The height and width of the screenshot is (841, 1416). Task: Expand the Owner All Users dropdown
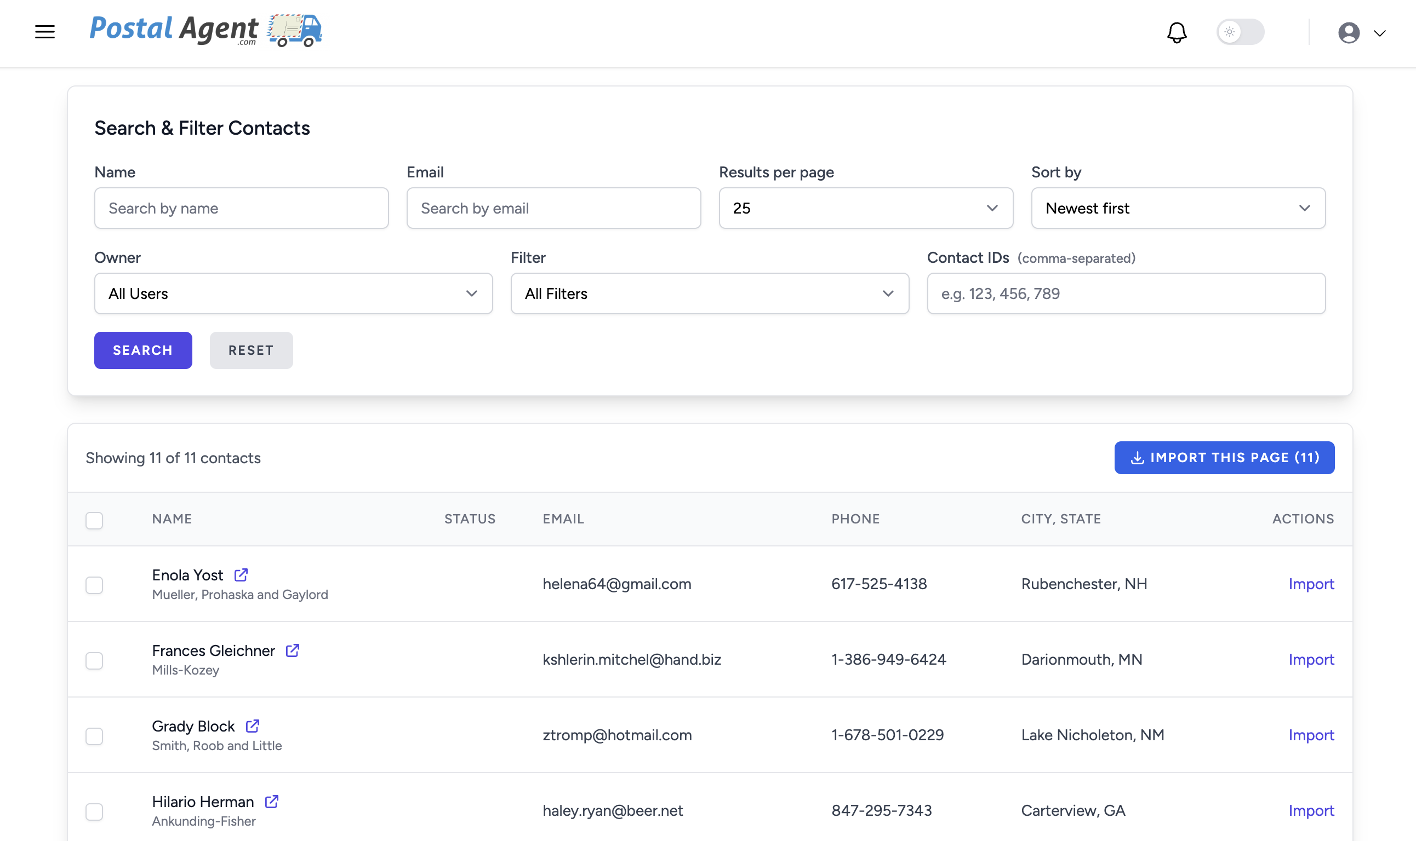tap(293, 293)
